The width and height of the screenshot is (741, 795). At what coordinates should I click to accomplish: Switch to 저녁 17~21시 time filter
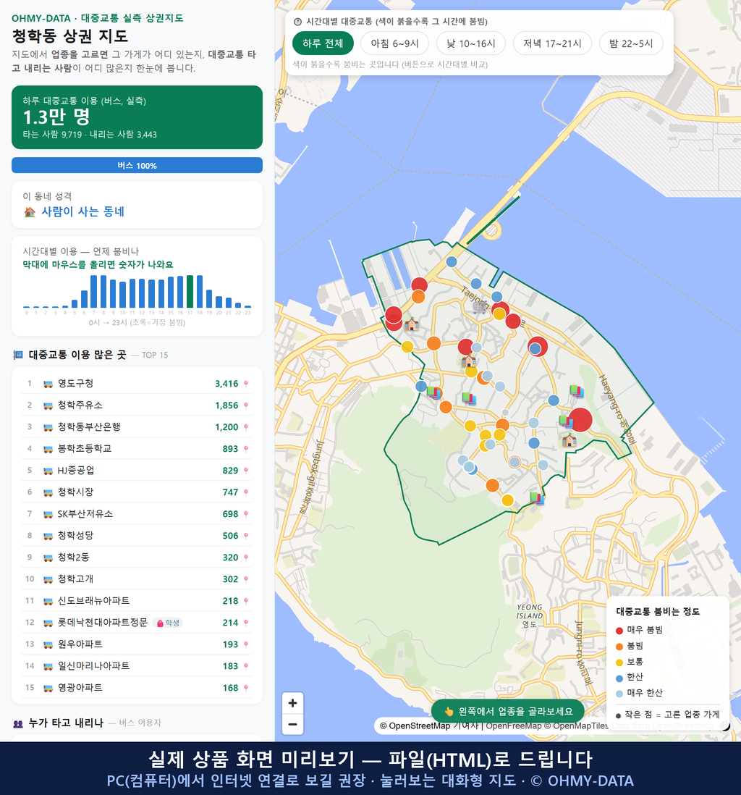(552, 43)
